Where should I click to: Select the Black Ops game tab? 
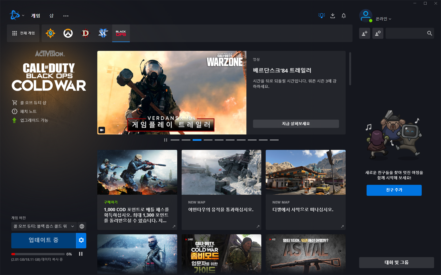coord(121,33)
